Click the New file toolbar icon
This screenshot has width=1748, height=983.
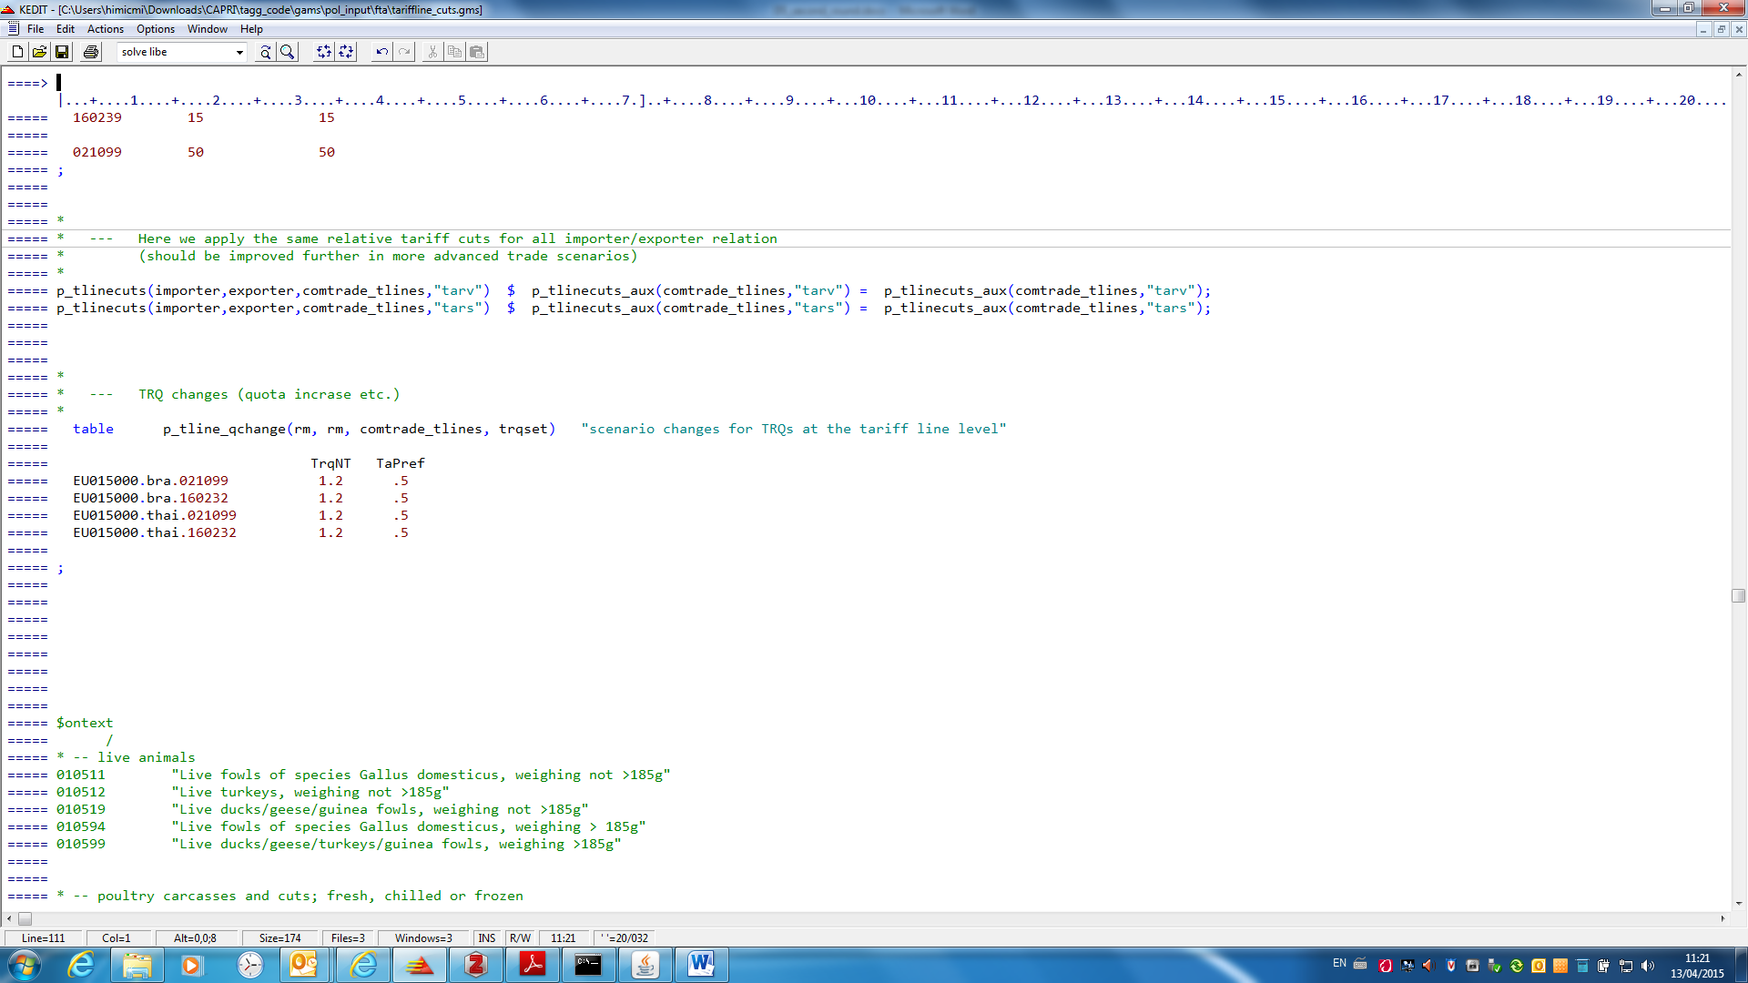[x=17, y=52]
